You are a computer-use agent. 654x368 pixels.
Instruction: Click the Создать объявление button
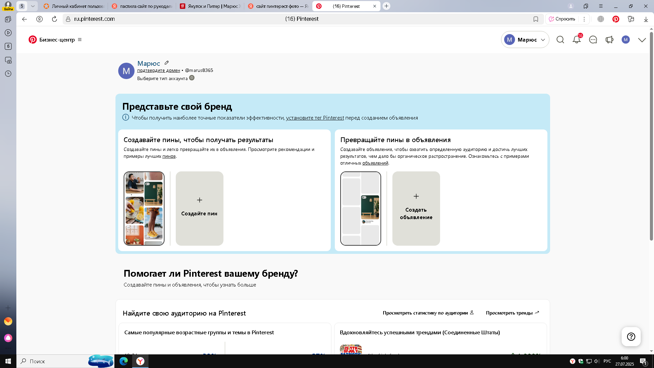coord(416,208)
